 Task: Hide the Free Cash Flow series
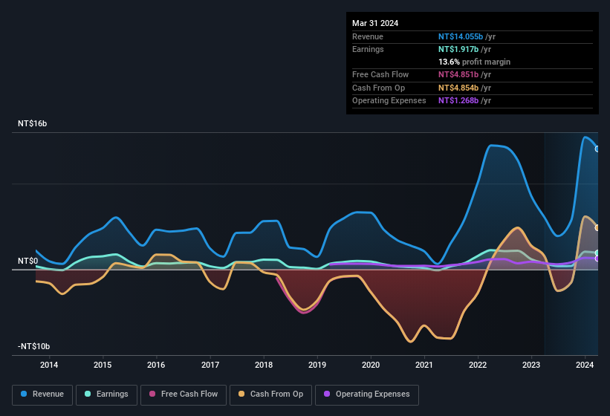(183, 394)
